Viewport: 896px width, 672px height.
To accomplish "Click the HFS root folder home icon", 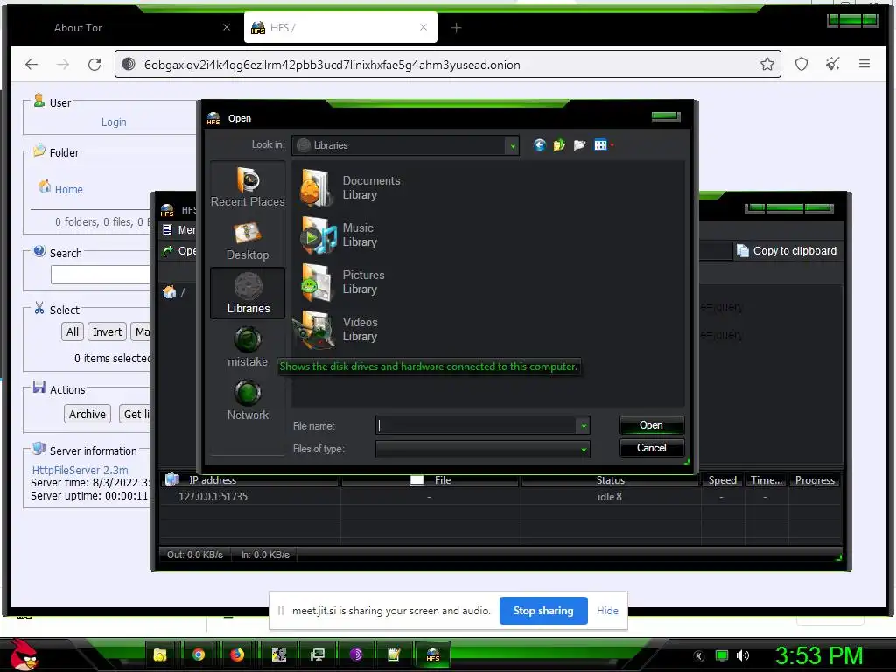I will click(x=170, y=292).
